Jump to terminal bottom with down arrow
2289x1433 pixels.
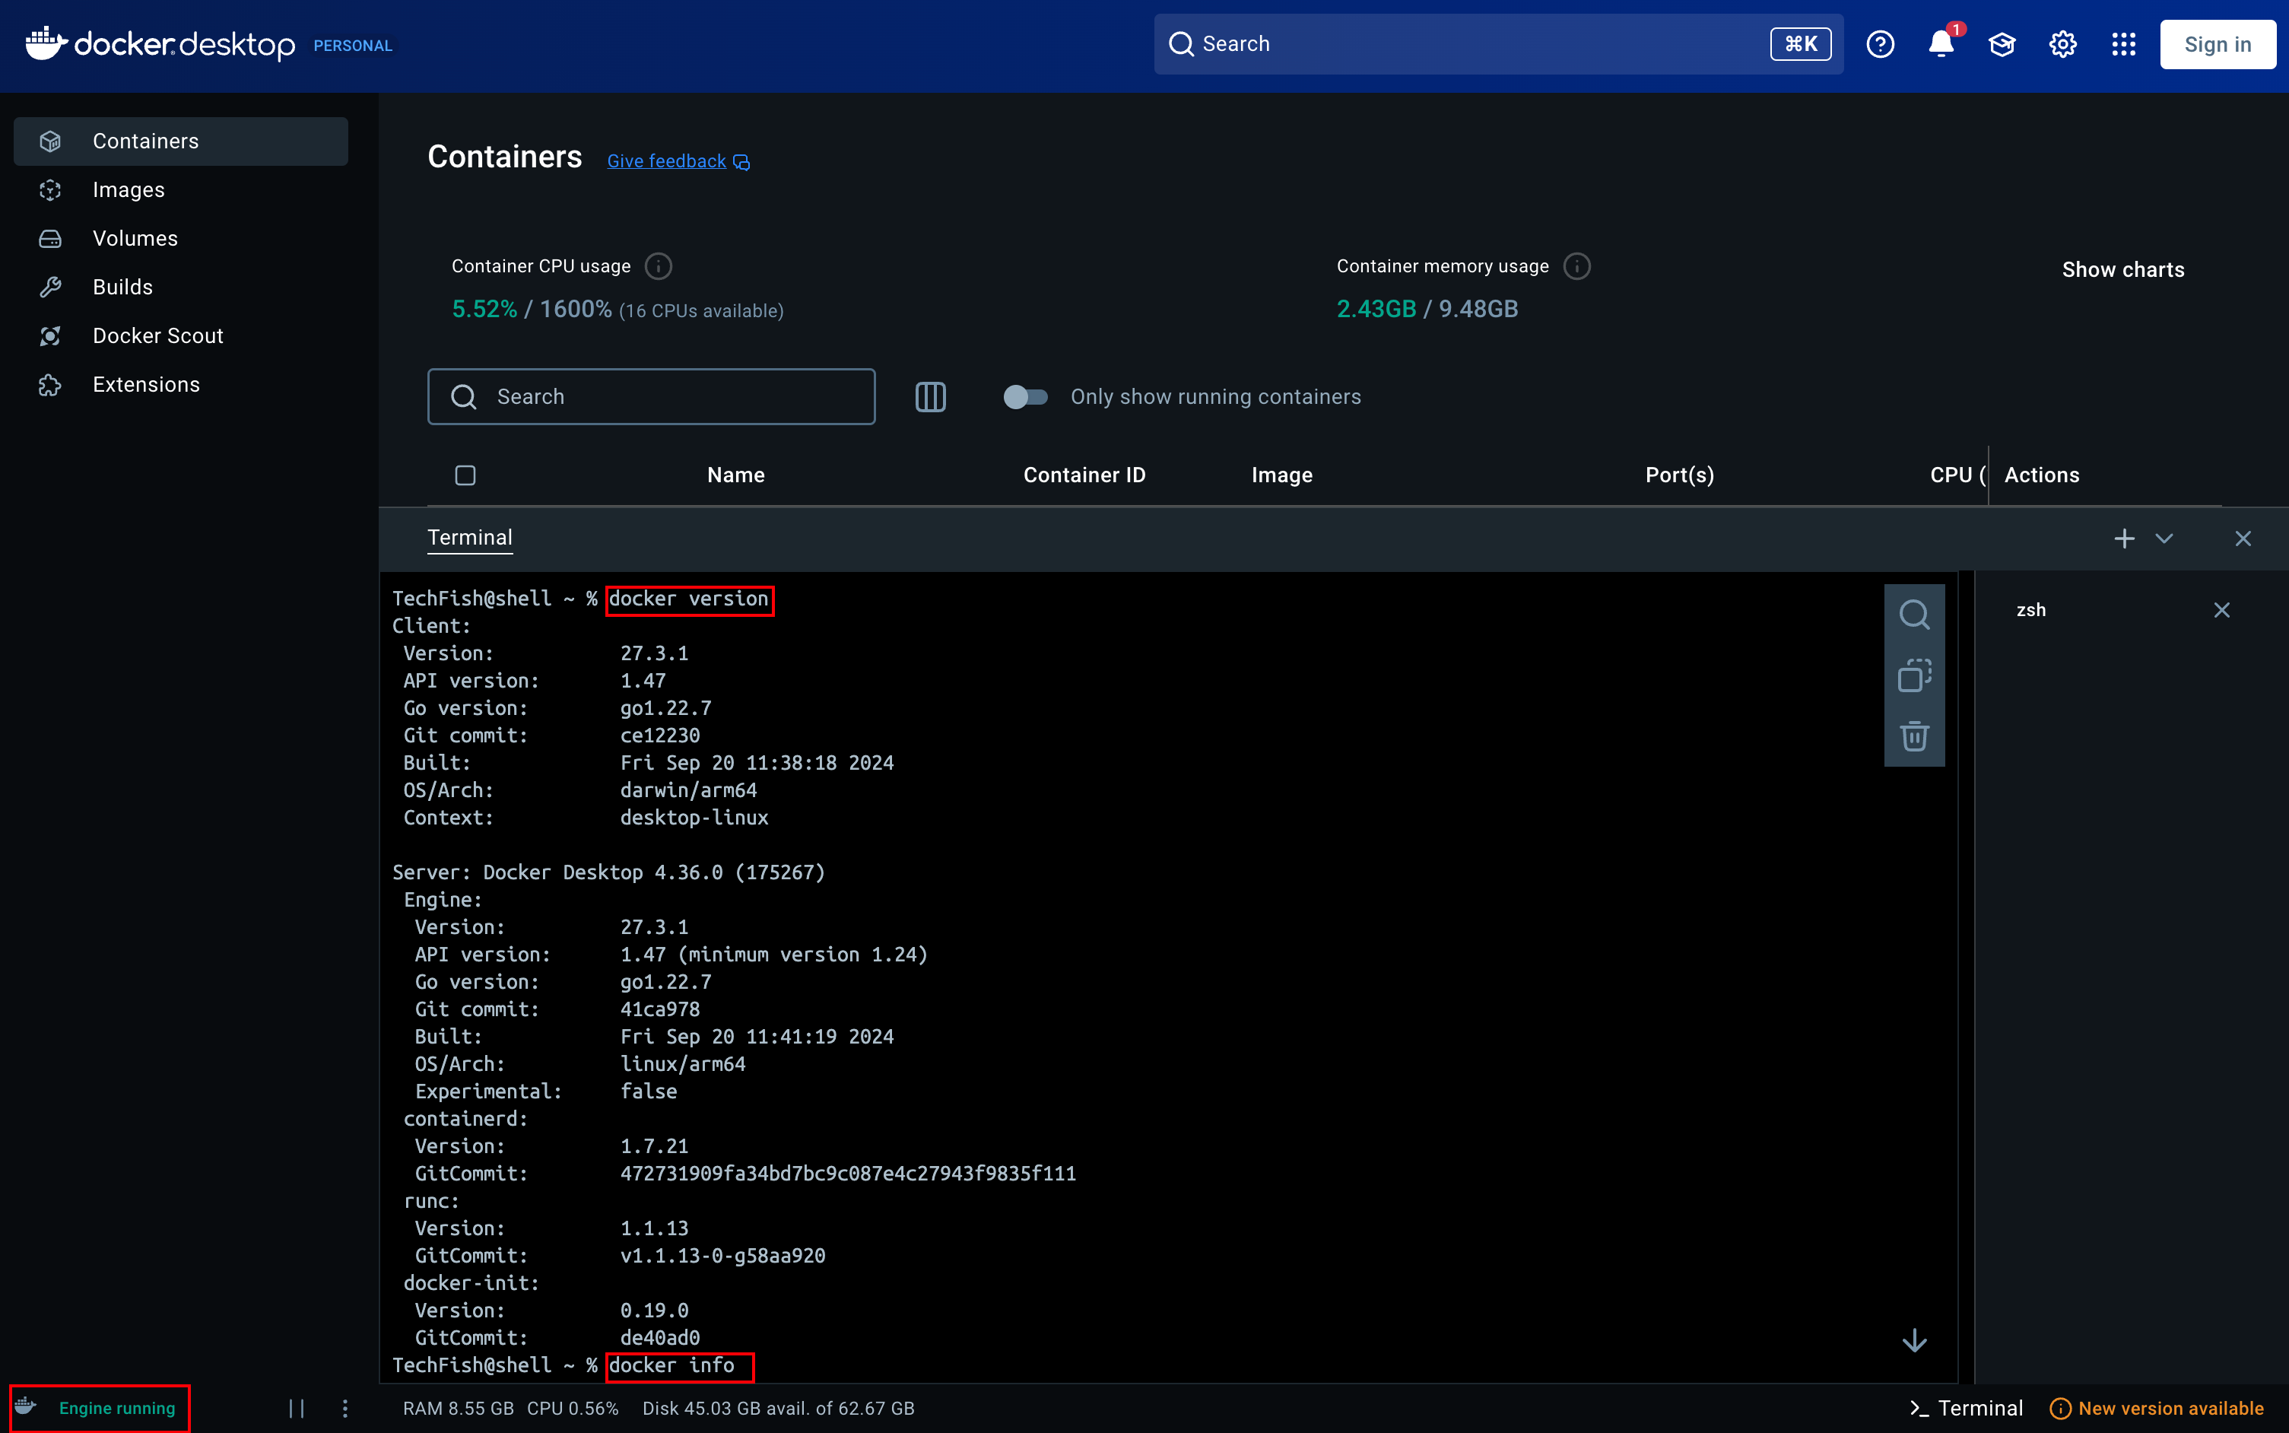tap(1914, 1339)
